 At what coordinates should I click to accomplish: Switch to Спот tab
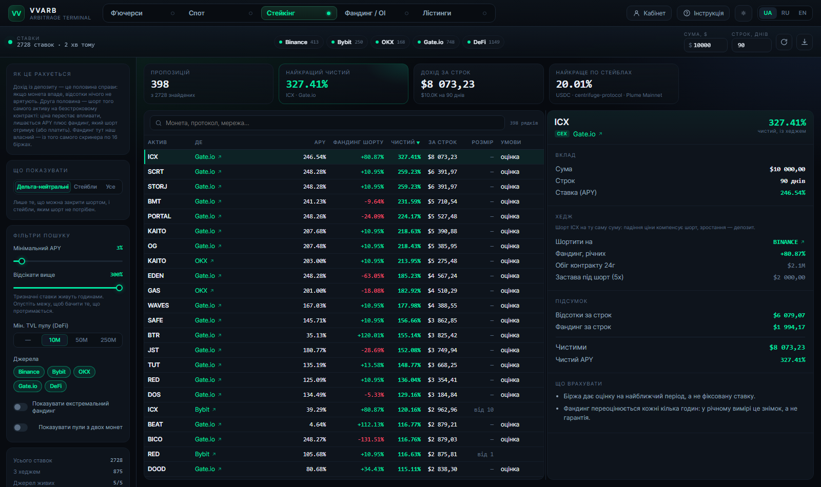(220, 13)
